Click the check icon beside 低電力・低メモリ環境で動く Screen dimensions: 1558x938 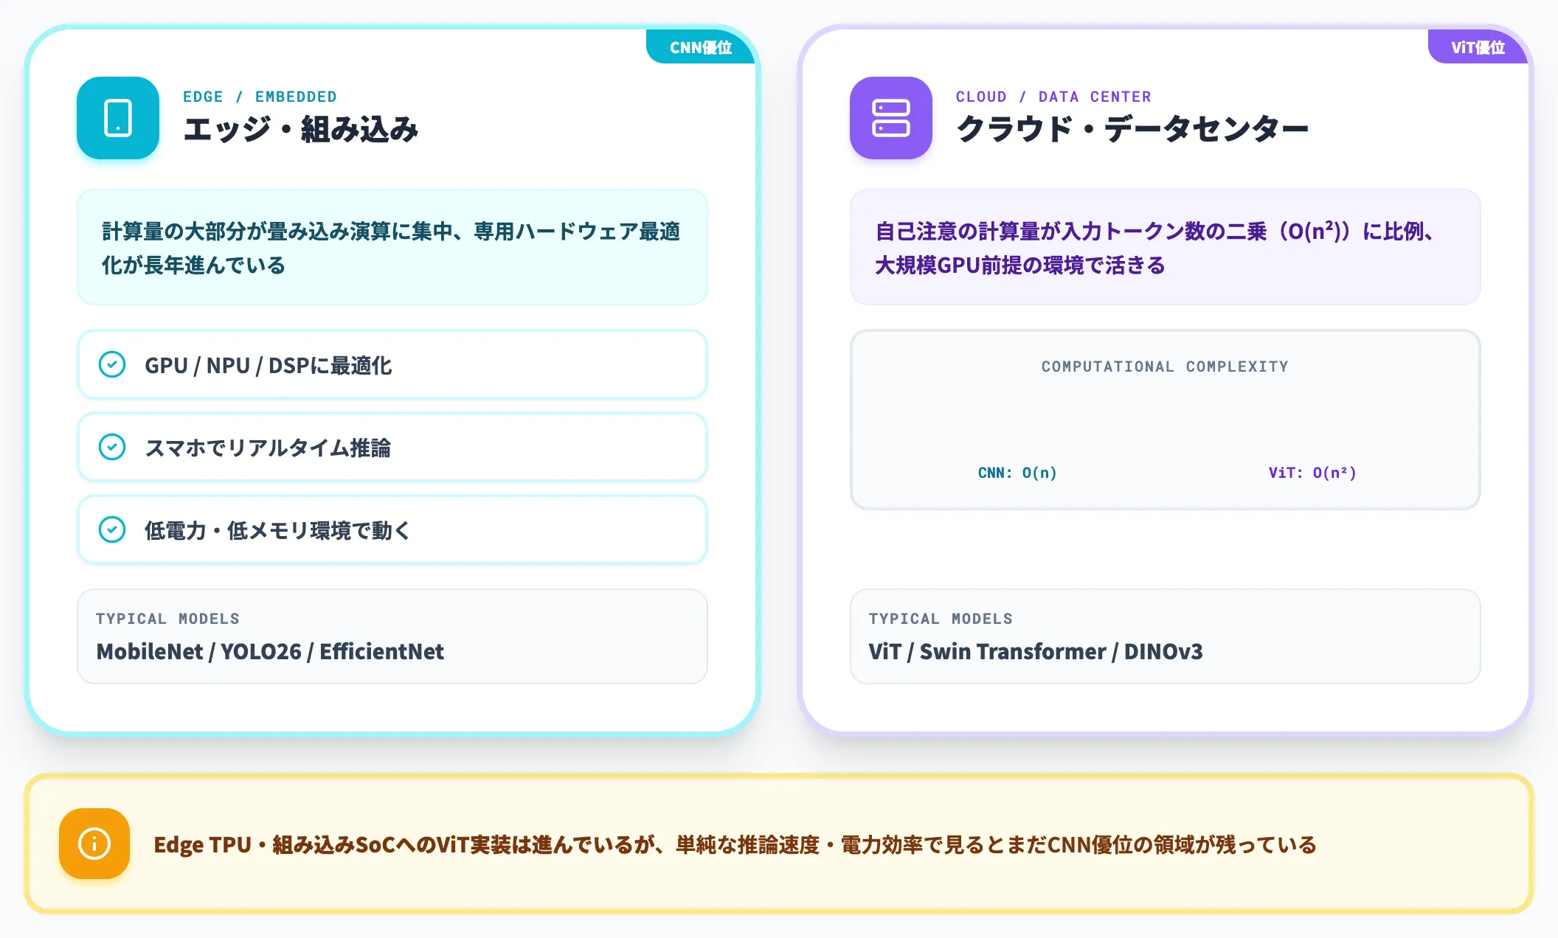112,529
